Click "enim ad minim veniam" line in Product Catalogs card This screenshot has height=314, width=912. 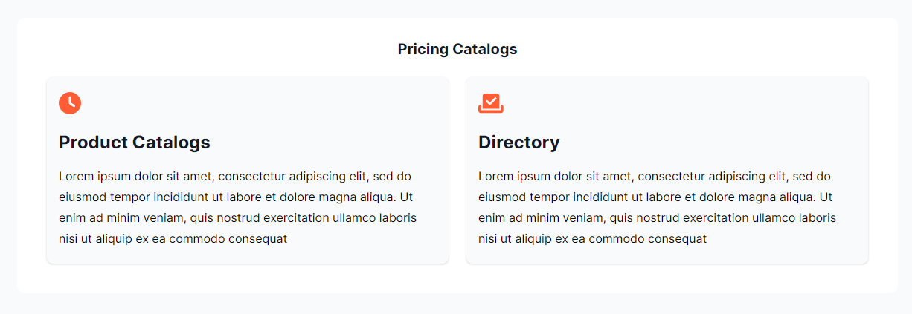point(237,218)
